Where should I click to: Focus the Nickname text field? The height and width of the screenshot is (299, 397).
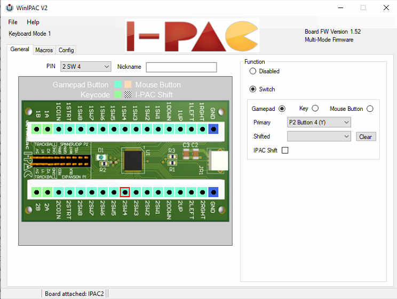181,67
